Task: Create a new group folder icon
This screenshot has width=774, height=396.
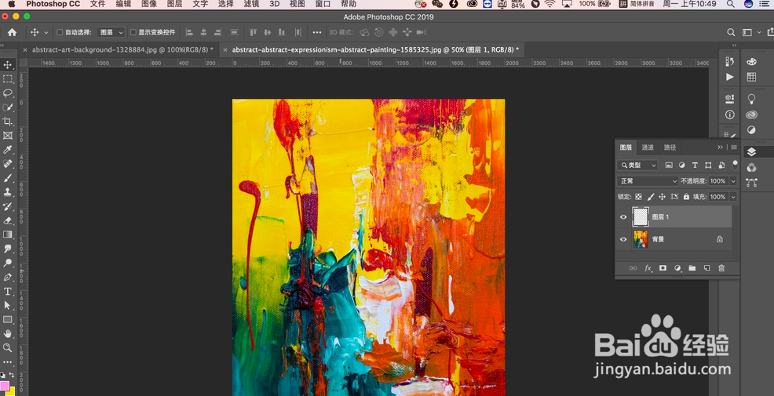Action: point(692,268)
